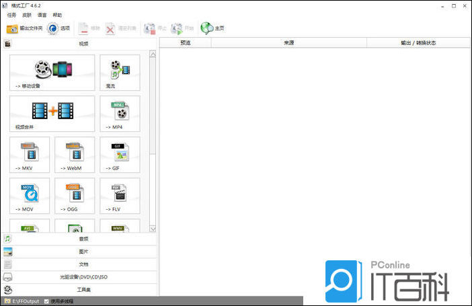Viewport: 472px width, 306px height.
Task: Select the FLV conversion format
Action: click(120, 196)
